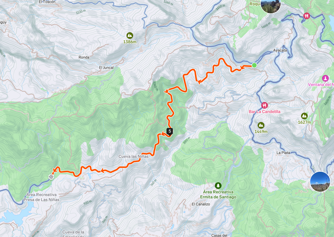Click the 1386m mountain peak icon
334x237 pixels.
tap(130, 35)
